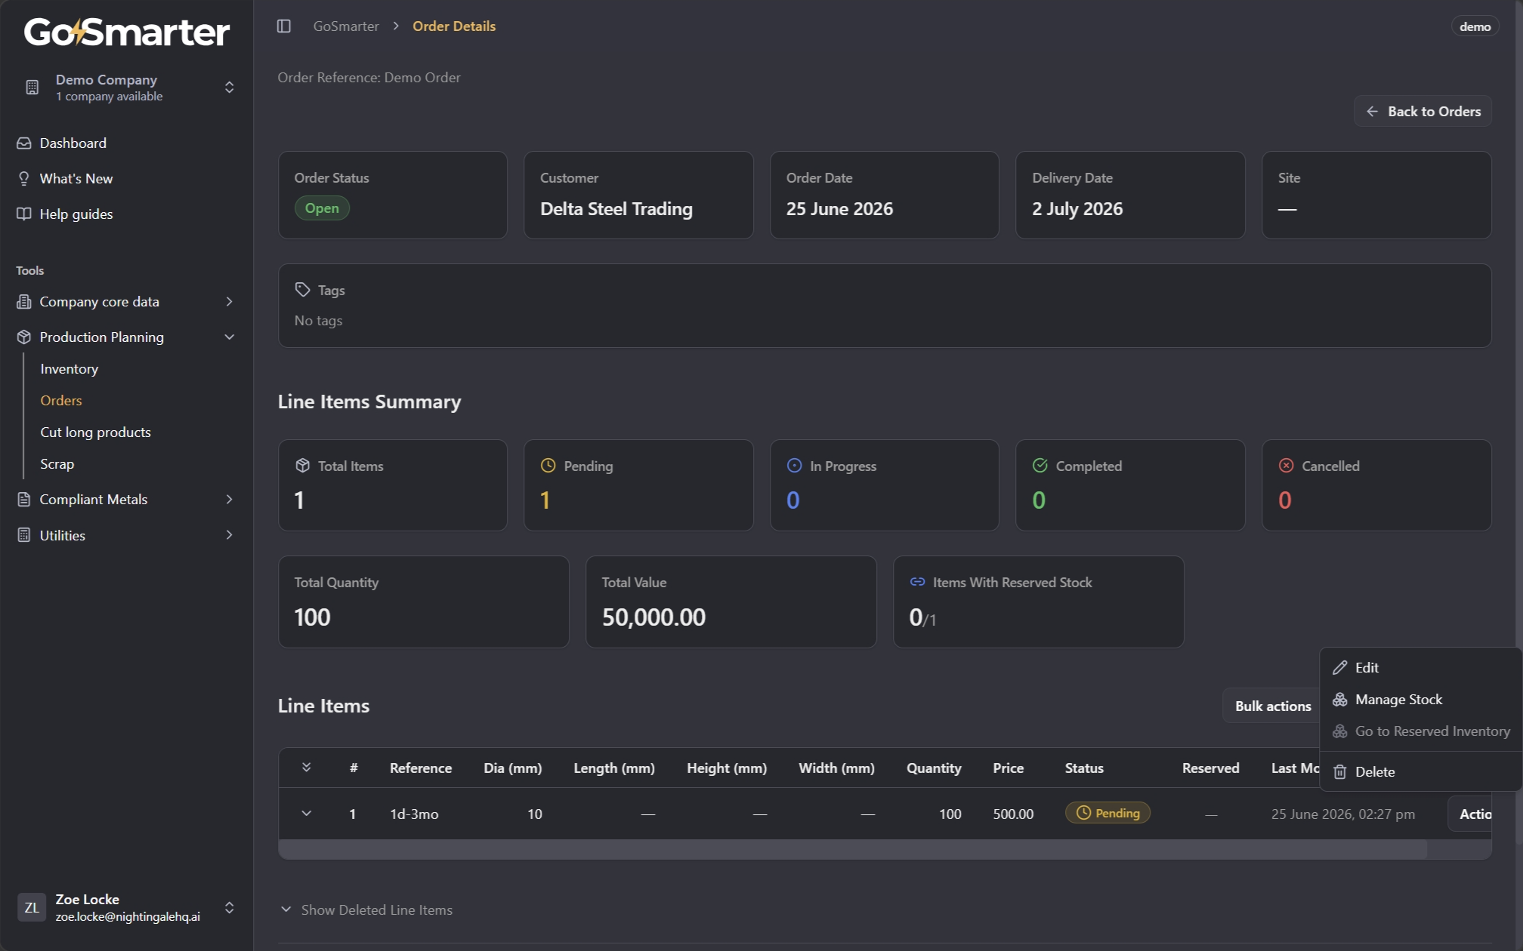The height and width of the screenshot is (951, 1523).
Task: Click the Manage Stock boxes icon
Action: tap(1339, 700)
